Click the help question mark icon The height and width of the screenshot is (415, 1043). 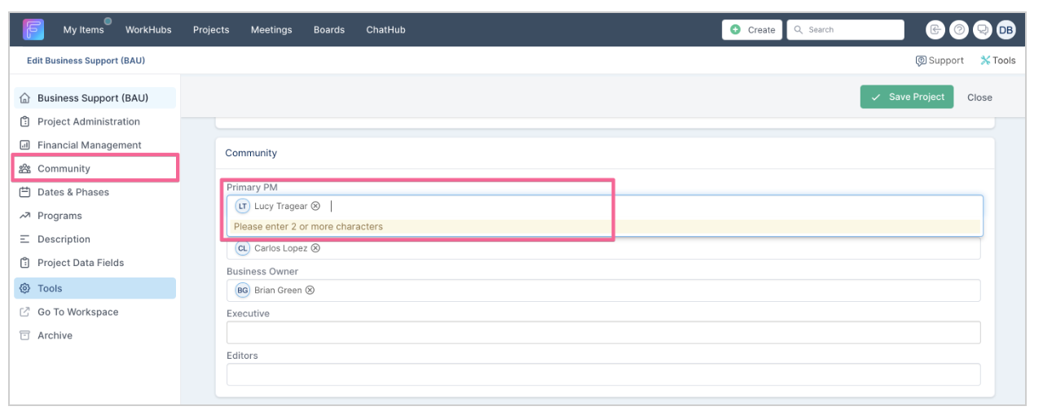[959, 29]
